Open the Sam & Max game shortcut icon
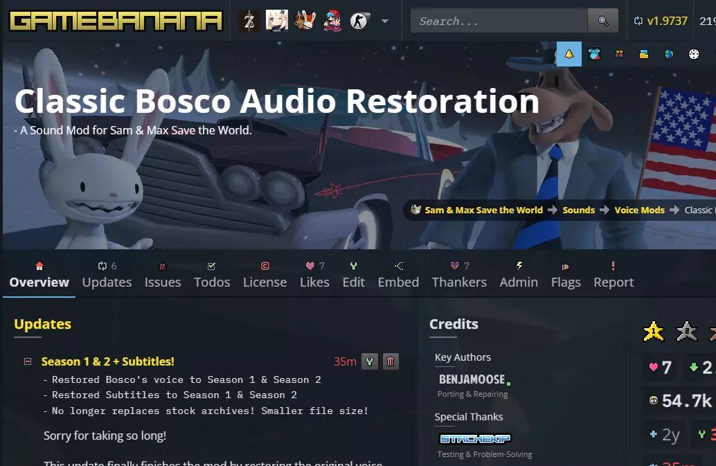The height and width of the screenshot is (466, 716). click(x=305, y=21)
